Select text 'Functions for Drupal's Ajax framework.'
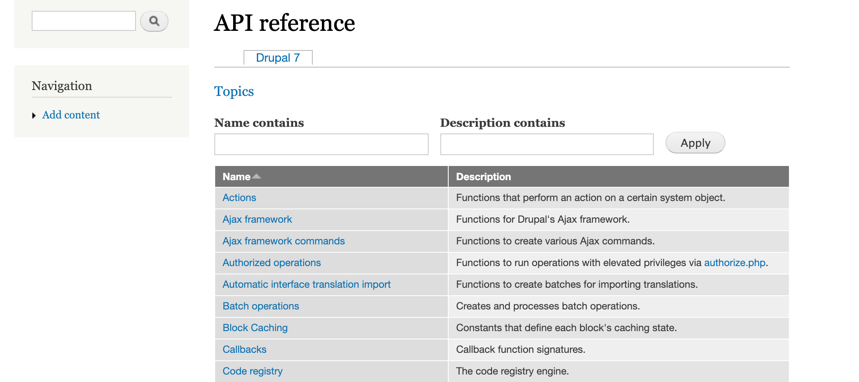859x382 pixels. point(543,219)
